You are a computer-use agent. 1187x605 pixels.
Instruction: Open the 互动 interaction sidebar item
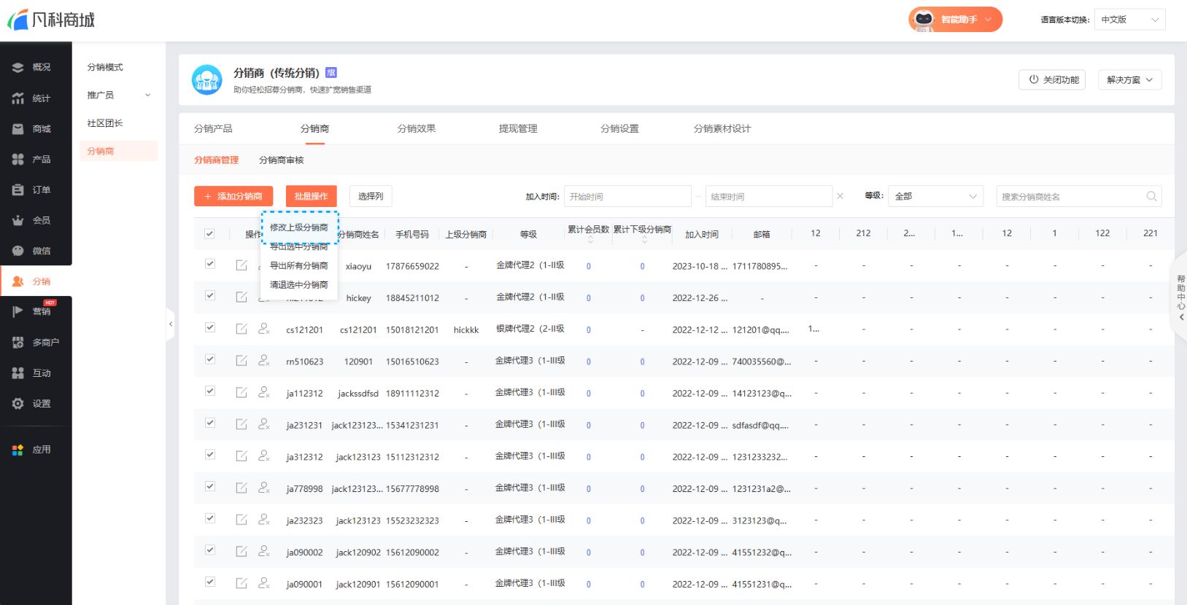pos(31,372)
